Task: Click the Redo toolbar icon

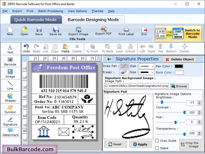Action: (x=36, y=49)
